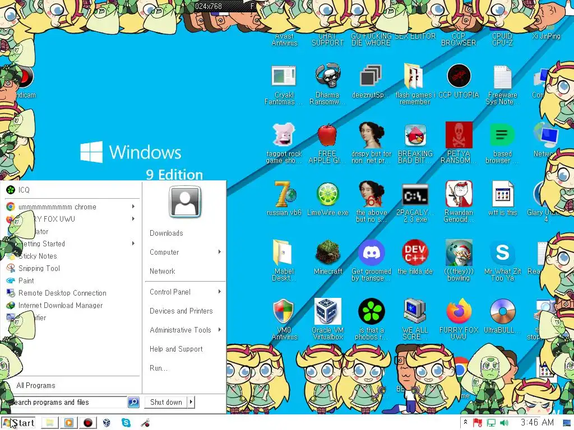574x430 pixels.
Task: Open the '(((they))) bowling' desktop icon
Action: pos(459,253)
